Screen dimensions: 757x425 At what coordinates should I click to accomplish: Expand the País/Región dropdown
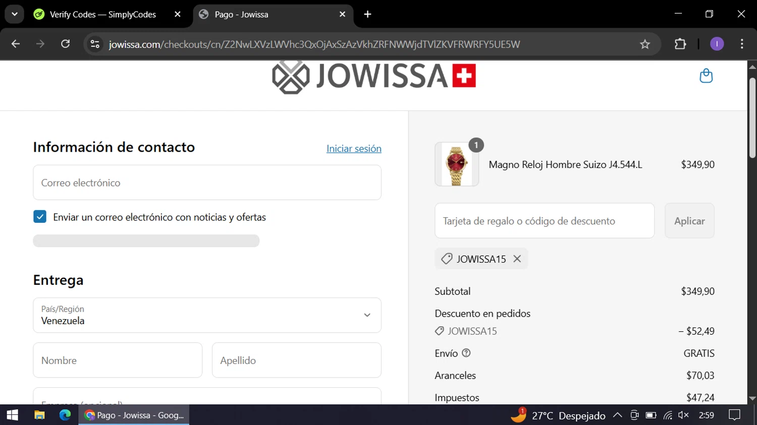tap(207, 315)
